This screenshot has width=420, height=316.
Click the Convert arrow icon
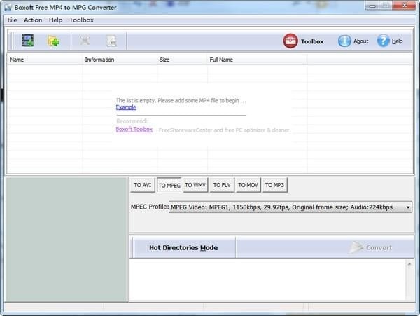(x=356, y=247)
